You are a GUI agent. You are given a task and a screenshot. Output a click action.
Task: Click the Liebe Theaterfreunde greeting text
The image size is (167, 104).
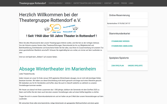pyautogui.click(x=27, y=74)
